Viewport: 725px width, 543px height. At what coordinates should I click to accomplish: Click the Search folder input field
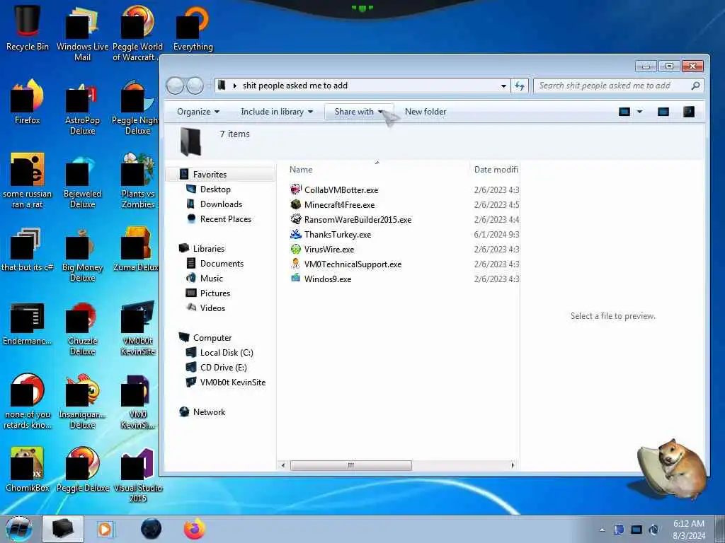(x=619, y=86)
